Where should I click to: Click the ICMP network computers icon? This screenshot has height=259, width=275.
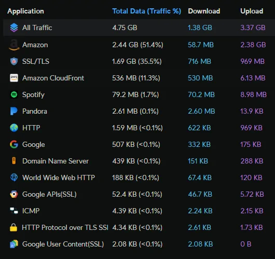click(x=14, y=211)
